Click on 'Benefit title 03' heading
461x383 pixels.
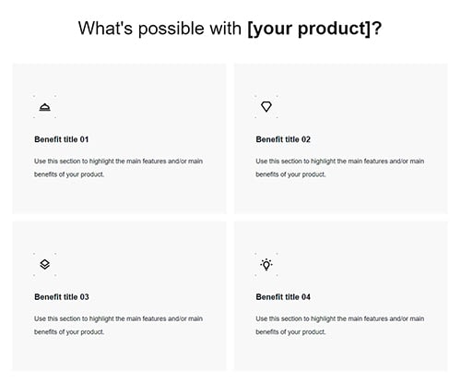point(62,297)
